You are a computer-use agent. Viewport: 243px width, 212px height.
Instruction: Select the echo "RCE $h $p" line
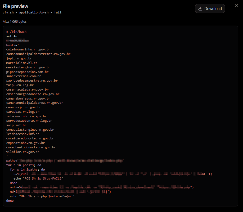click(x=38, y=178)
